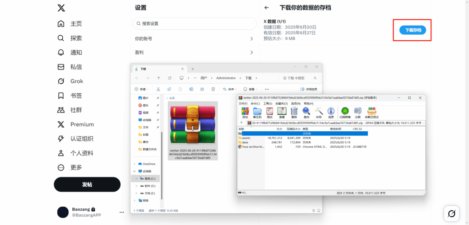Open the 排序 (Sort) dropdown in Explorer

pyautogui.click(x=230, y=89)
